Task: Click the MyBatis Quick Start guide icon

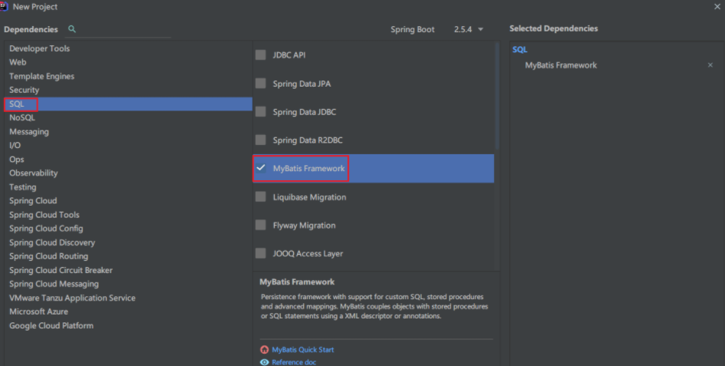Action: point(265,350)
